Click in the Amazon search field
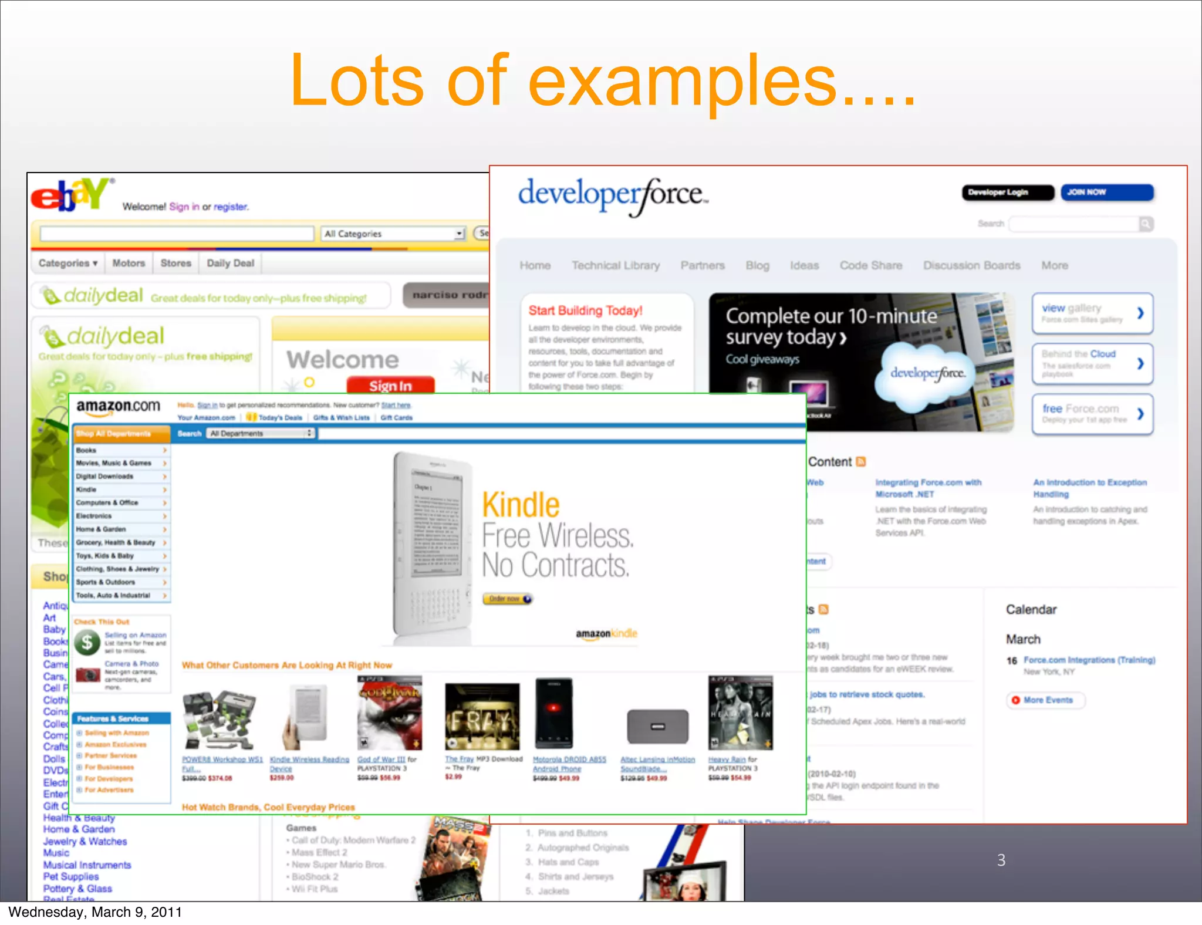Image resolution: width=1202 pixels, height=925 pixels. pyautogui.click(x=562, y=433)
